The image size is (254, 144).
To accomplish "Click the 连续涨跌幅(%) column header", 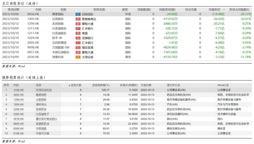I will coord(101,85).
